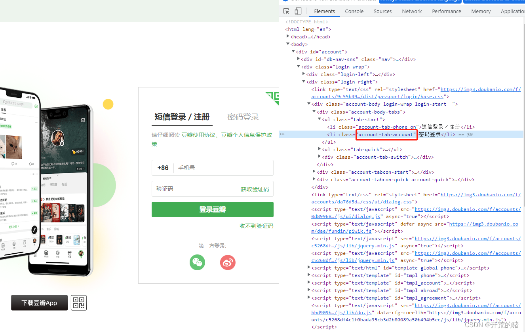
Task: Expand the template-global-phone script node
Action: 309,268
